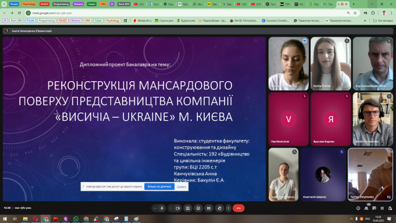396x223 pixels.
Task: Open Opera browser from taskbar
Action: [x=35, y=219]
